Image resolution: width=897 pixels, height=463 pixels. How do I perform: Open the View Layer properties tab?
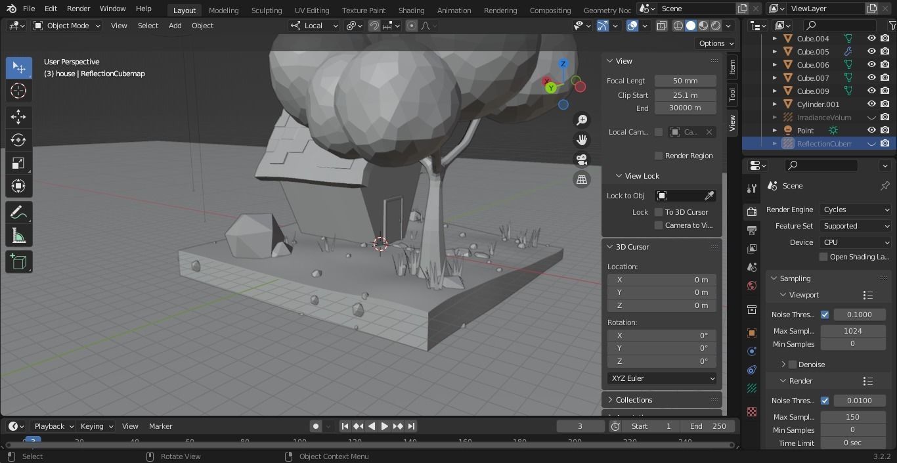click(752, 248)
